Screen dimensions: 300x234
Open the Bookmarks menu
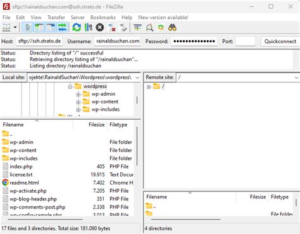tap(103, 17)
